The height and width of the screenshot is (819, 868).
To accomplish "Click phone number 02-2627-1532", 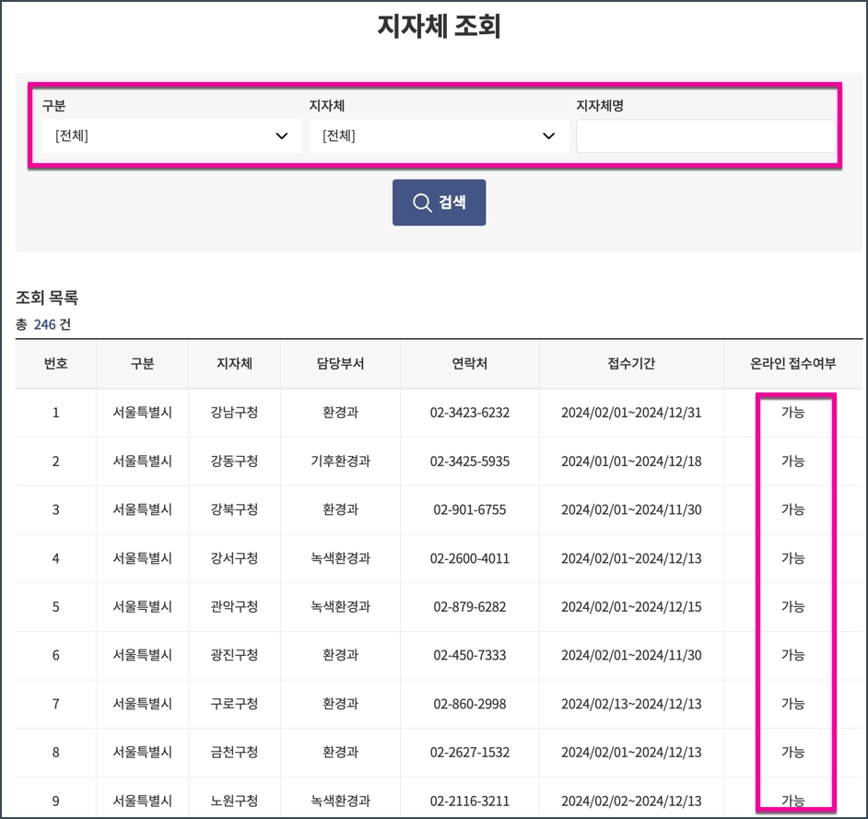I will point(469,752).
